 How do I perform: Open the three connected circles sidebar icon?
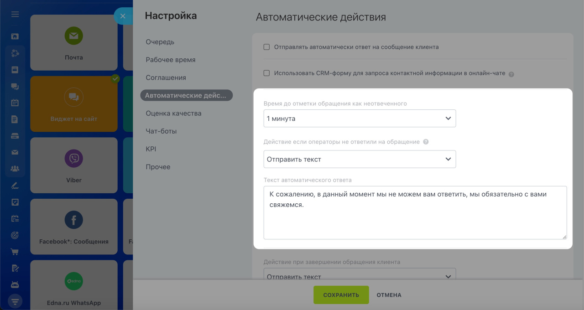[x=15, y=53]
